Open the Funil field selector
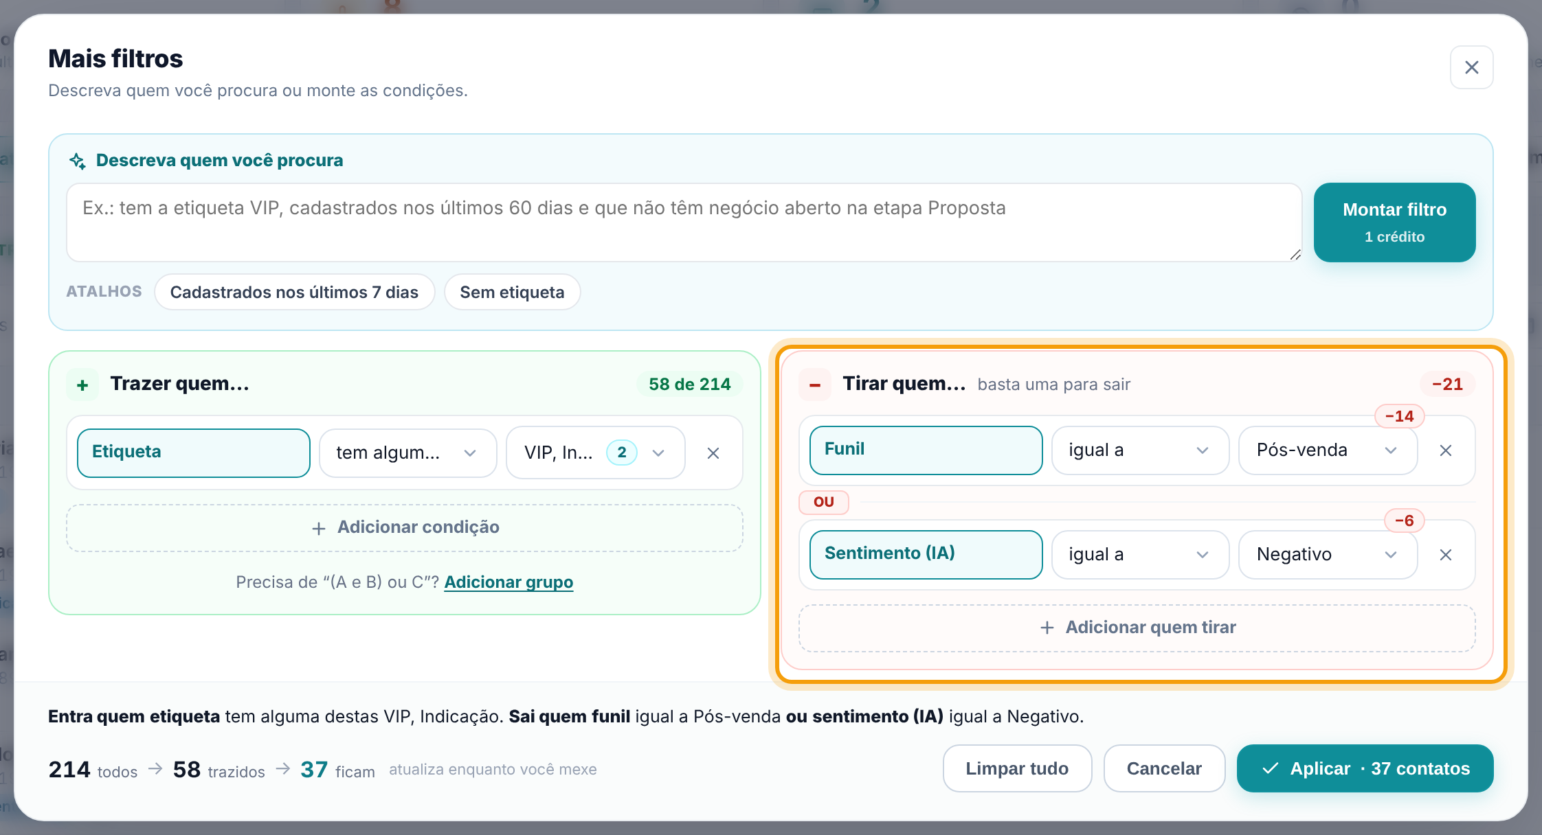This screenshot has height=835, width=1542. point(926,450)
